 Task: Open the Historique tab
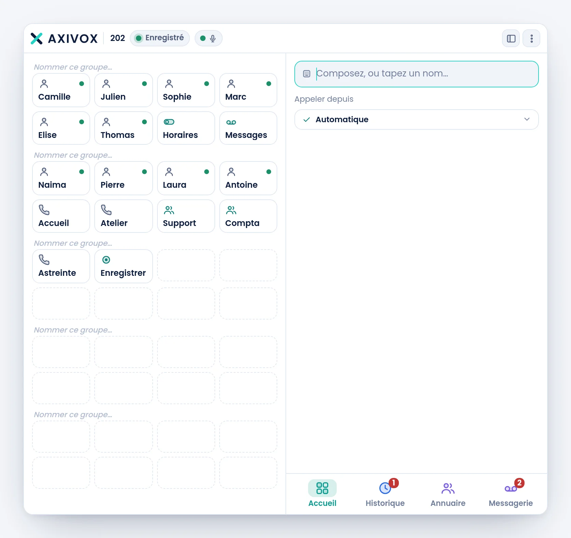pos(385,493)
